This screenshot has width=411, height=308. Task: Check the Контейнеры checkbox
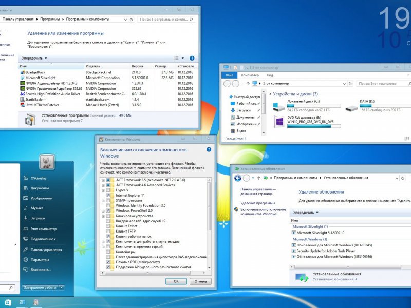click(x=108, y=252)
